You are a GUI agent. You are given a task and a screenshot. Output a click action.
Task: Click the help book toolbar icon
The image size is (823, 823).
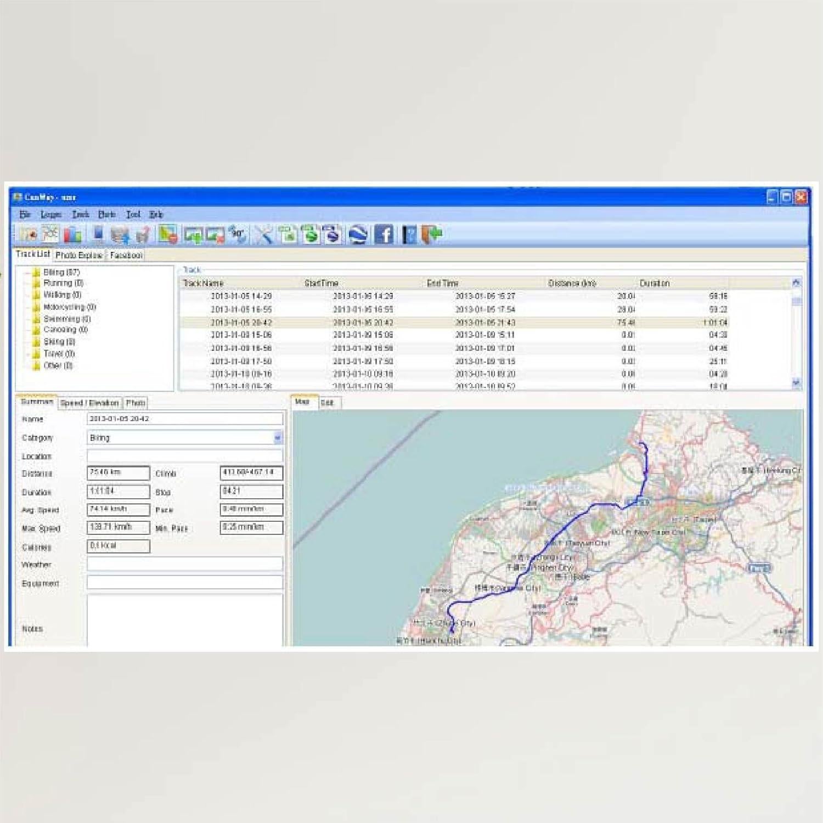pos(409,234)
